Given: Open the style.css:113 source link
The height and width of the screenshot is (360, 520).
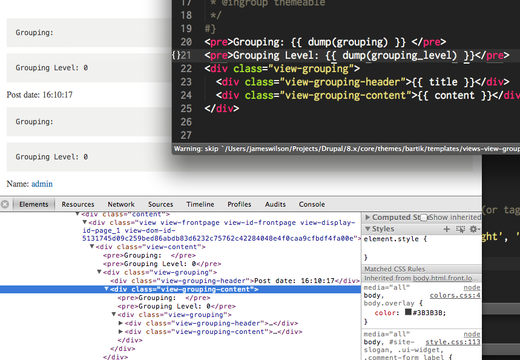Looking at the screenshot, I should pyautogui.click(x=453, y=342).
